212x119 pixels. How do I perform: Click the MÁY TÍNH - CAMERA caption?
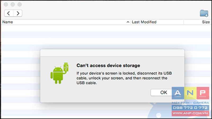[190, 103]
